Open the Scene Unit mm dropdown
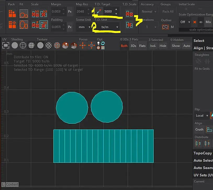Image resolution: width=213 pixels, height=190 pixels. (x=83, y=27)
